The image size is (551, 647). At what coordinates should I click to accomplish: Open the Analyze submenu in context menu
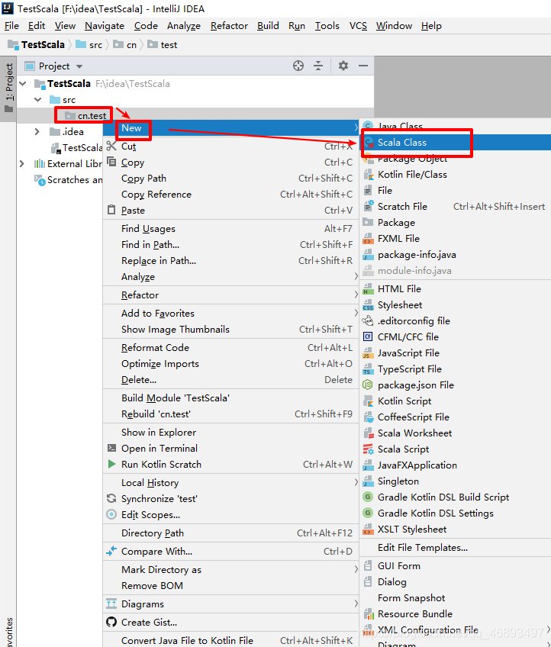click(231, 277)
